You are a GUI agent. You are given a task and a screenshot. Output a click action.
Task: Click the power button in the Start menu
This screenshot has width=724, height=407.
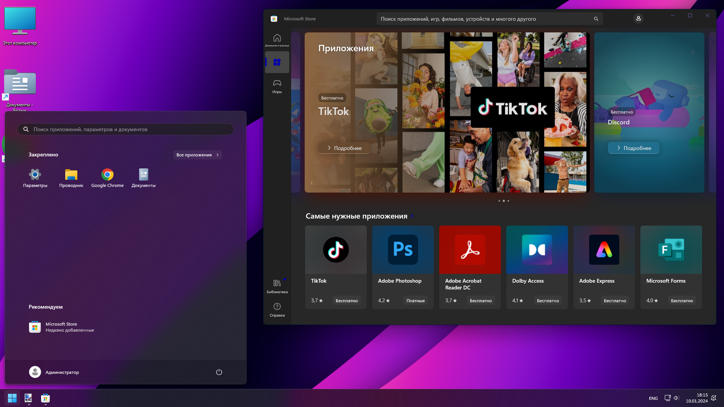click(x=219, y=372)
